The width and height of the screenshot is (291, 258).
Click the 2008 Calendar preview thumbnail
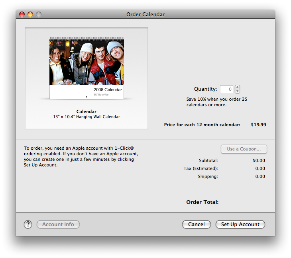[87, 68]
